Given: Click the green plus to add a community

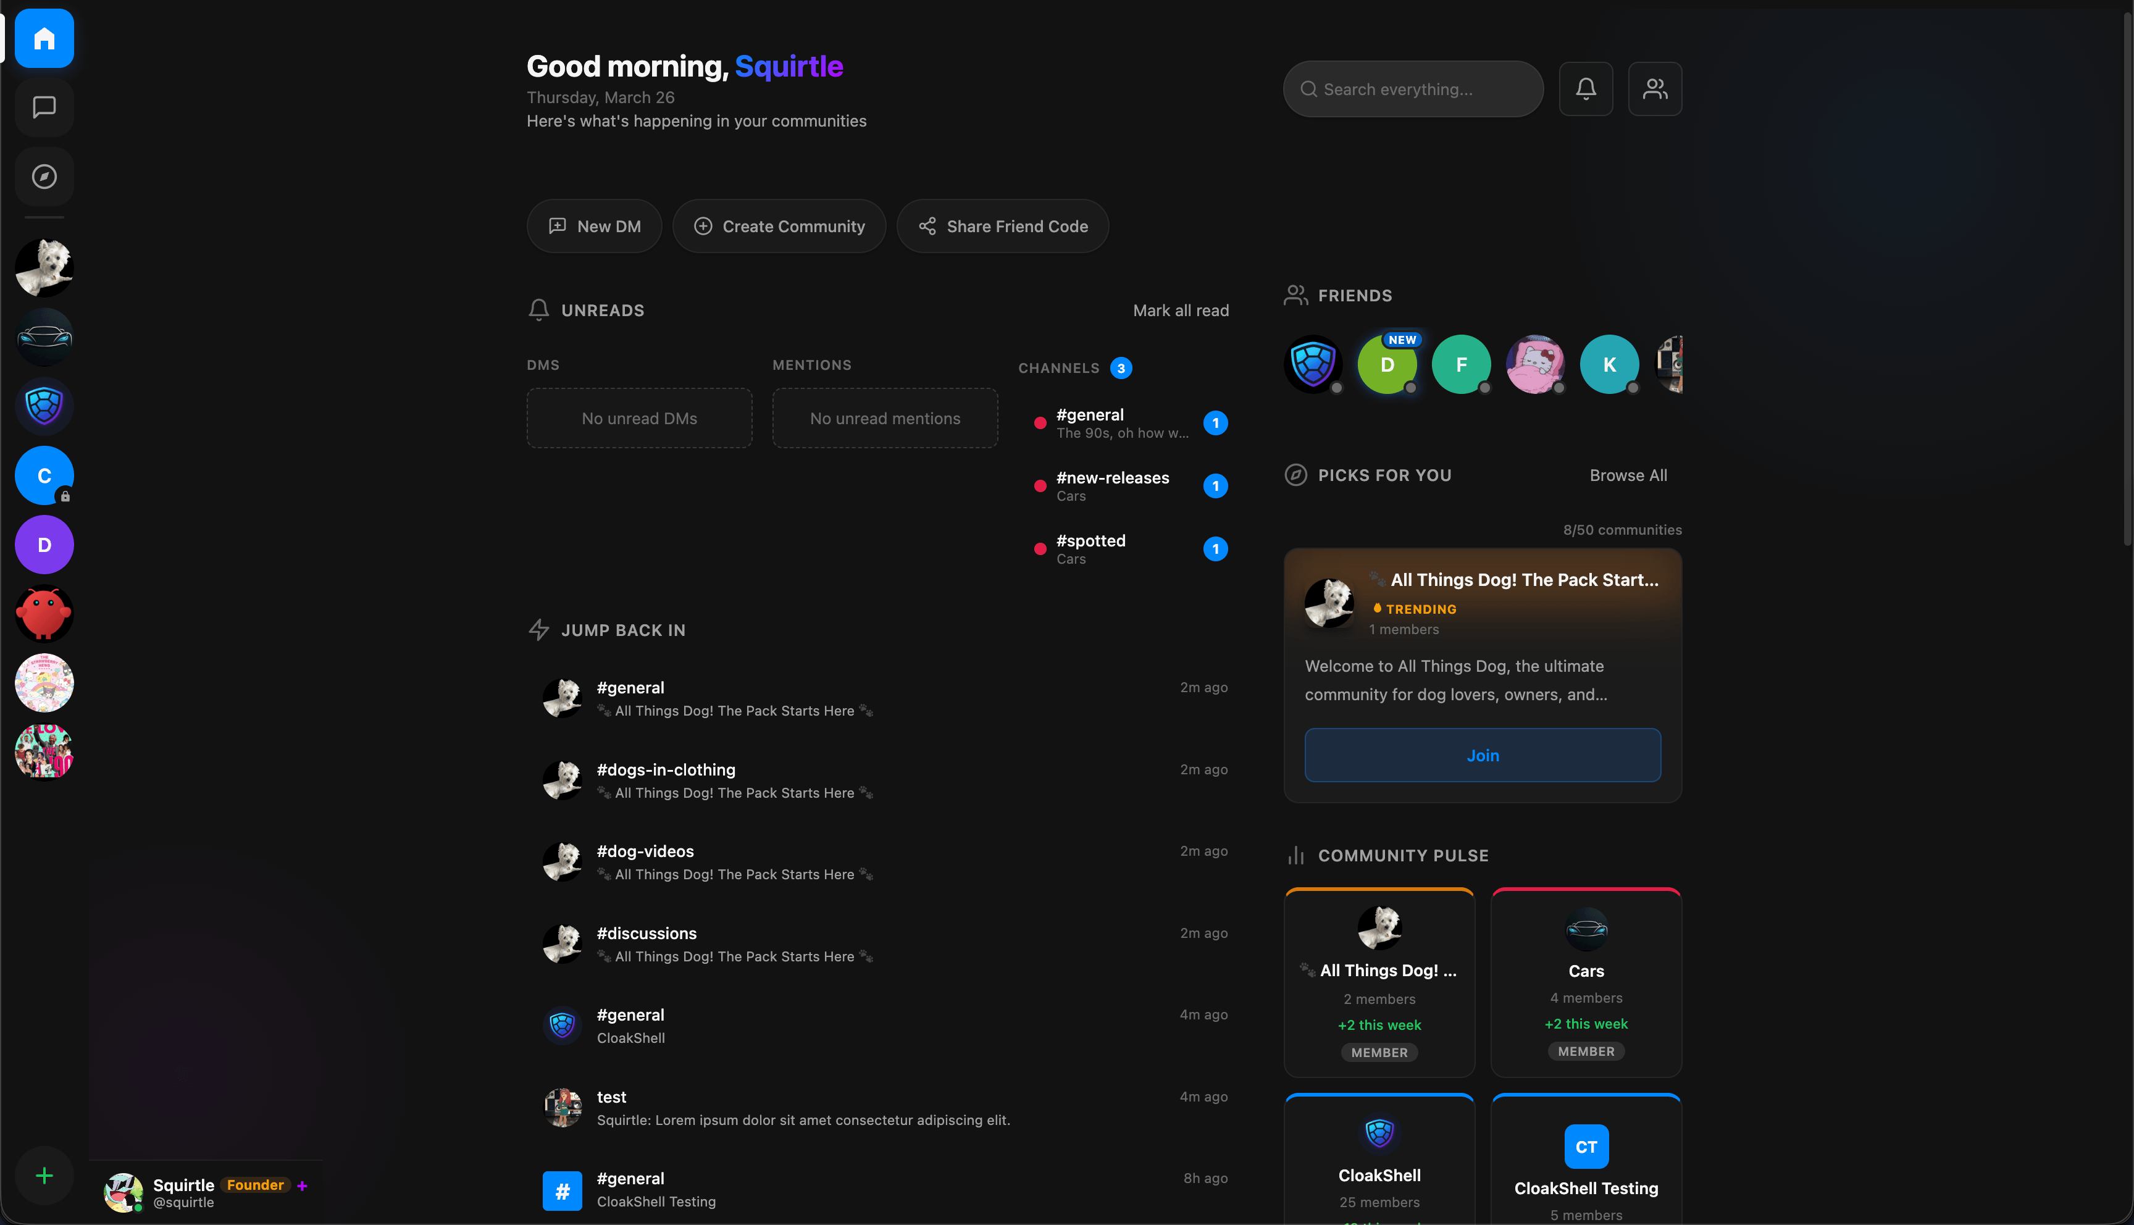Looking at the screenshot, I should tap(44, 1176).
